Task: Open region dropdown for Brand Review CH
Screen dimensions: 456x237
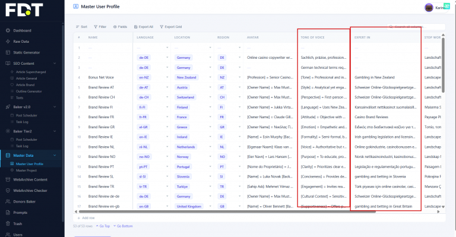Action: pos(240,97)
